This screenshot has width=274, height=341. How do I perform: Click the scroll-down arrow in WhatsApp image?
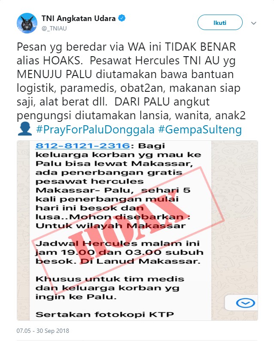[246, 303]
